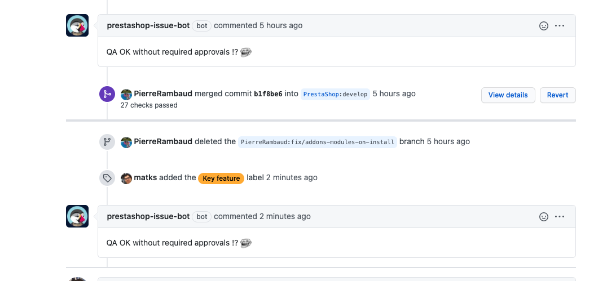Click the label tag timeline icon
Image resolution: width=607 pixels, height=281 pixels.
pos(107,178)
